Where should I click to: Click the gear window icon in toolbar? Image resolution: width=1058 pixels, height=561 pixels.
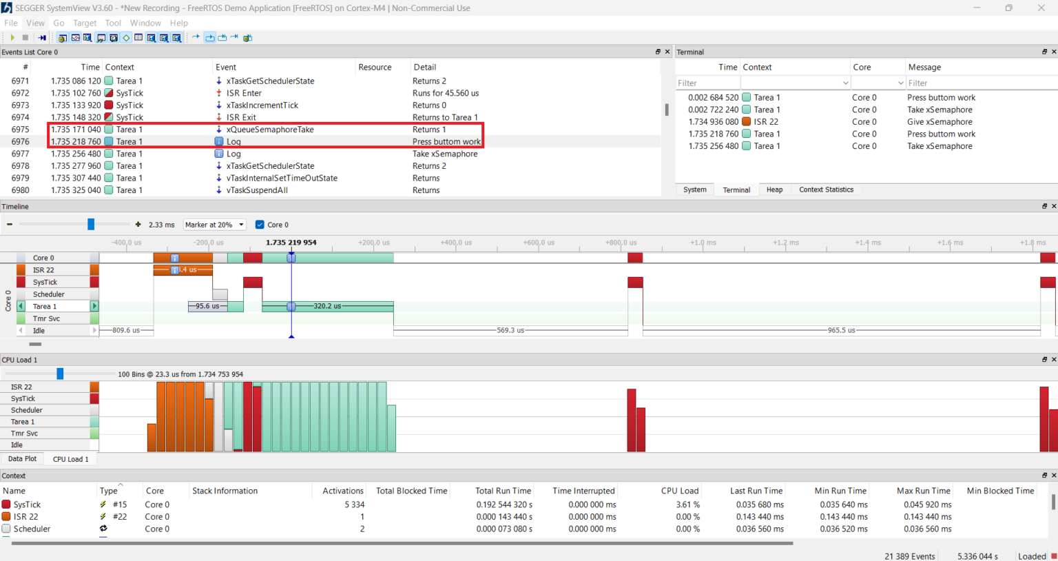[62, 38]
